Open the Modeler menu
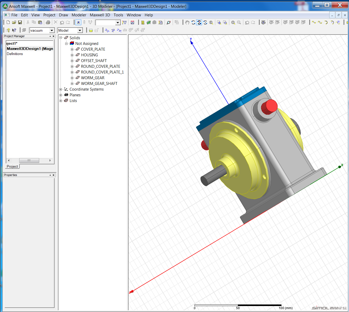The height and width of the screenshot is (312, 349). pyautogui.click(x=79, y=15)
